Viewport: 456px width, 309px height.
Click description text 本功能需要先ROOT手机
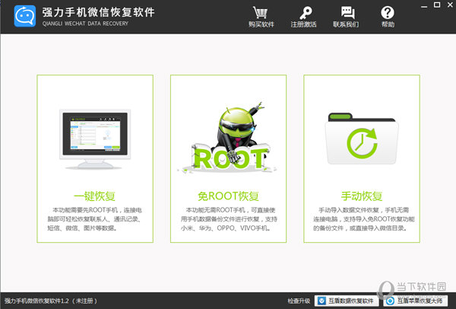point(85,210)
